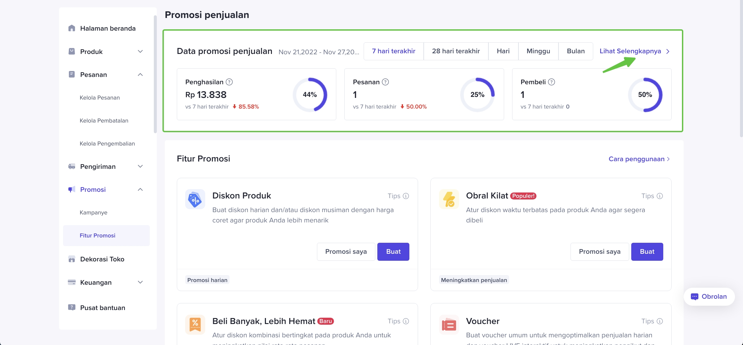Collapse the Pesanan sidebar section

(x=140, y=75)
